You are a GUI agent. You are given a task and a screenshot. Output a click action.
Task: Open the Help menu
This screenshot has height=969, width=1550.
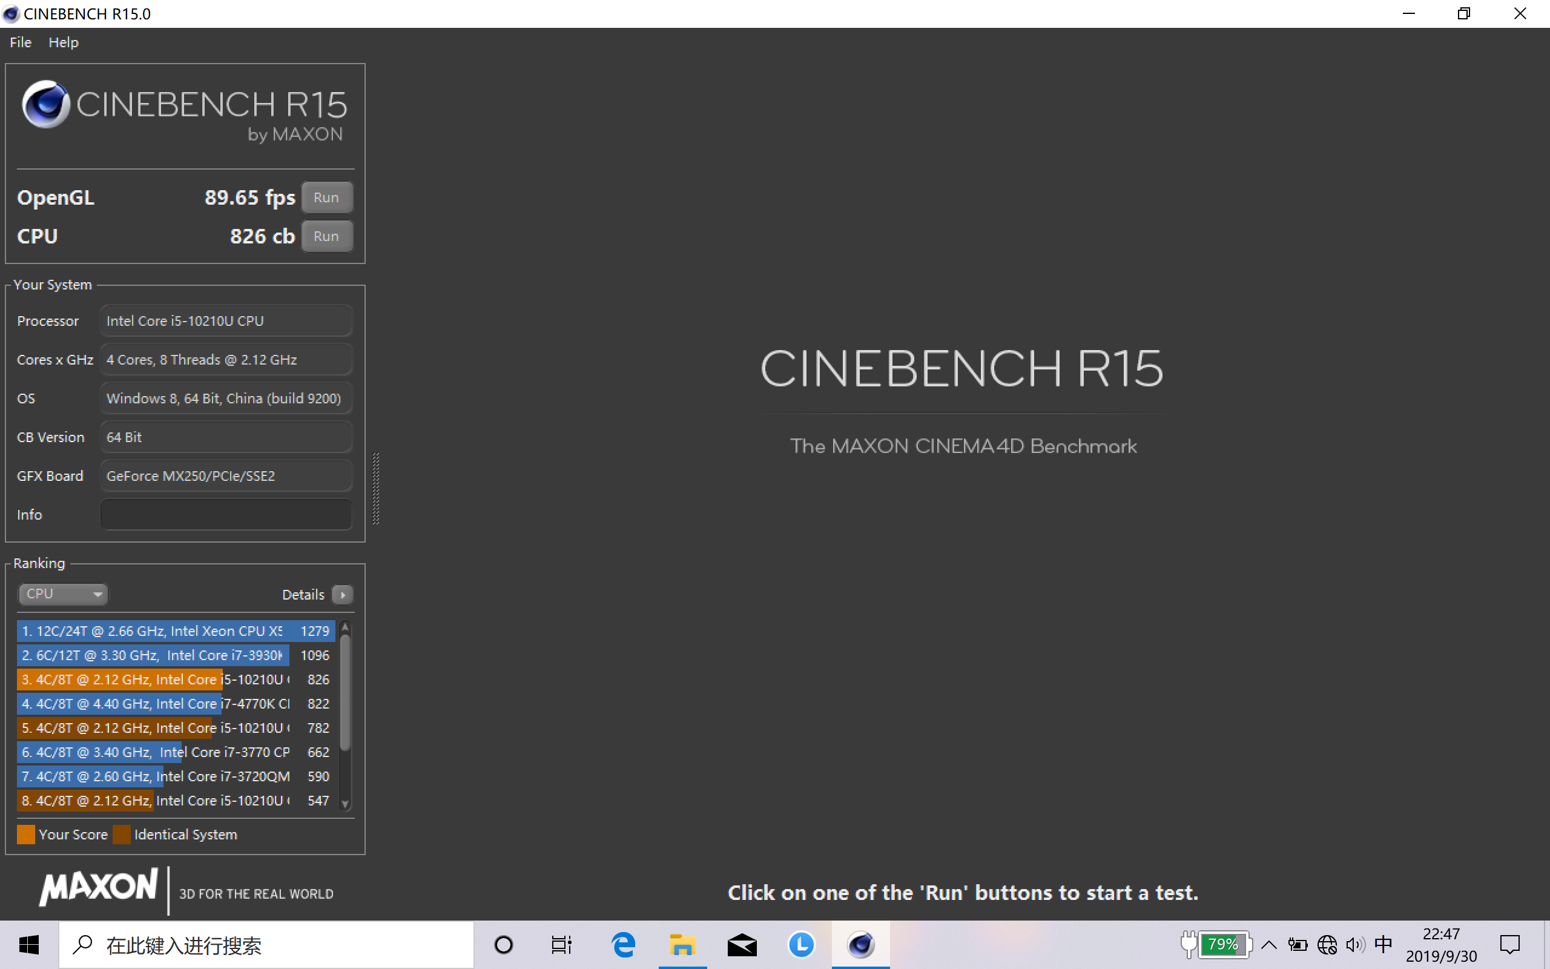(64, 42)
